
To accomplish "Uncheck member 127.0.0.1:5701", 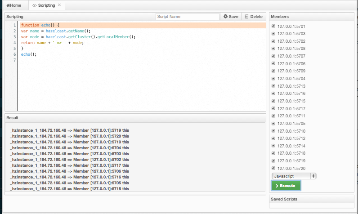I will click(273, 26).
